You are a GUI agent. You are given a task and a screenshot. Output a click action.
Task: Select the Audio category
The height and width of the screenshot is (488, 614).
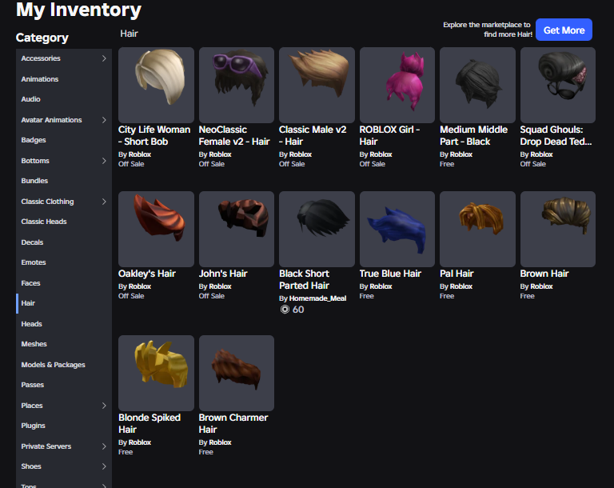tap(30, 99)
